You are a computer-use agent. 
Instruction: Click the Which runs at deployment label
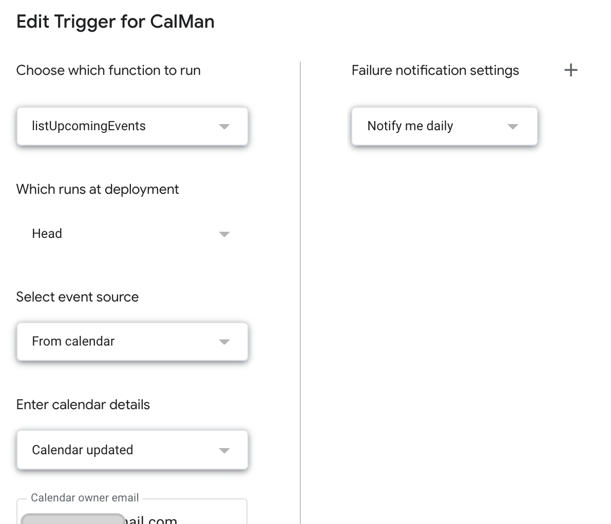(98, 189)
